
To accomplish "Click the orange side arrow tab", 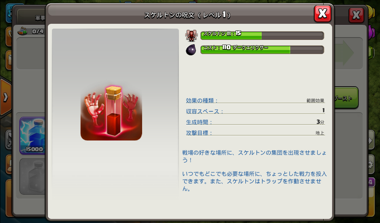I will [x=5, y=97].
